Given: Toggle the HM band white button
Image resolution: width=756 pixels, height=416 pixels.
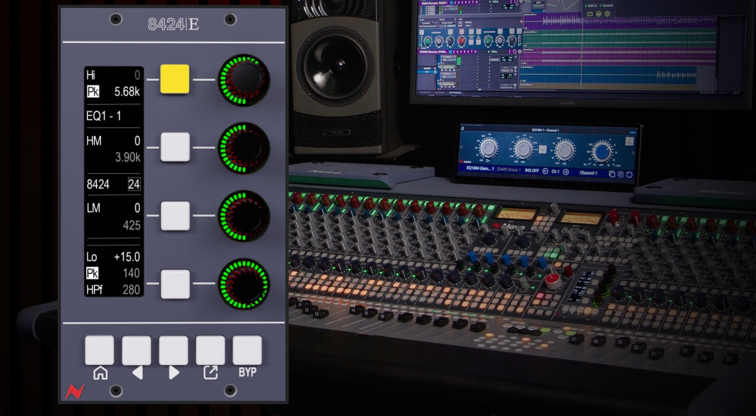Looking at the screenshot, I should tap(175, 147).
